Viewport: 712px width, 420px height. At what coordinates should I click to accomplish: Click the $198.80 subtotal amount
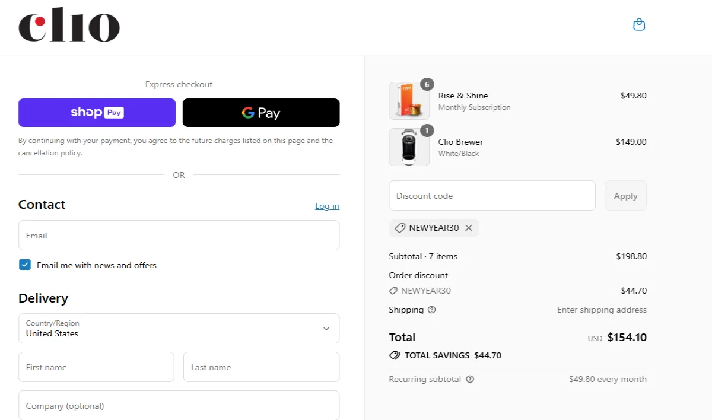(631, 256)
